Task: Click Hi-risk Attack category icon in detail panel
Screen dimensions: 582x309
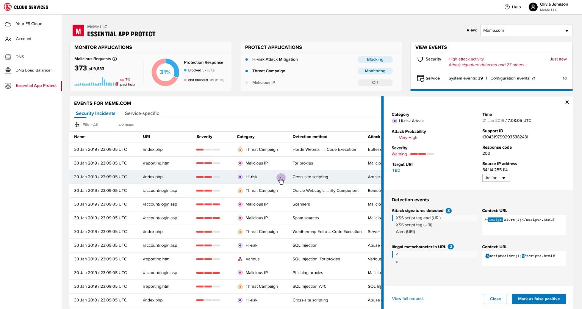Action: (x=394, y=121)
